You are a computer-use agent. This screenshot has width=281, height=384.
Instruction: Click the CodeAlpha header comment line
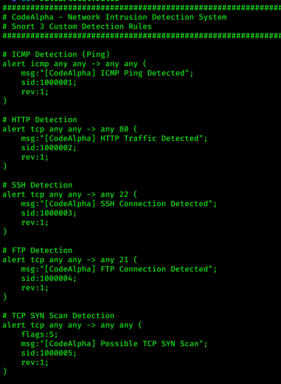115,17
